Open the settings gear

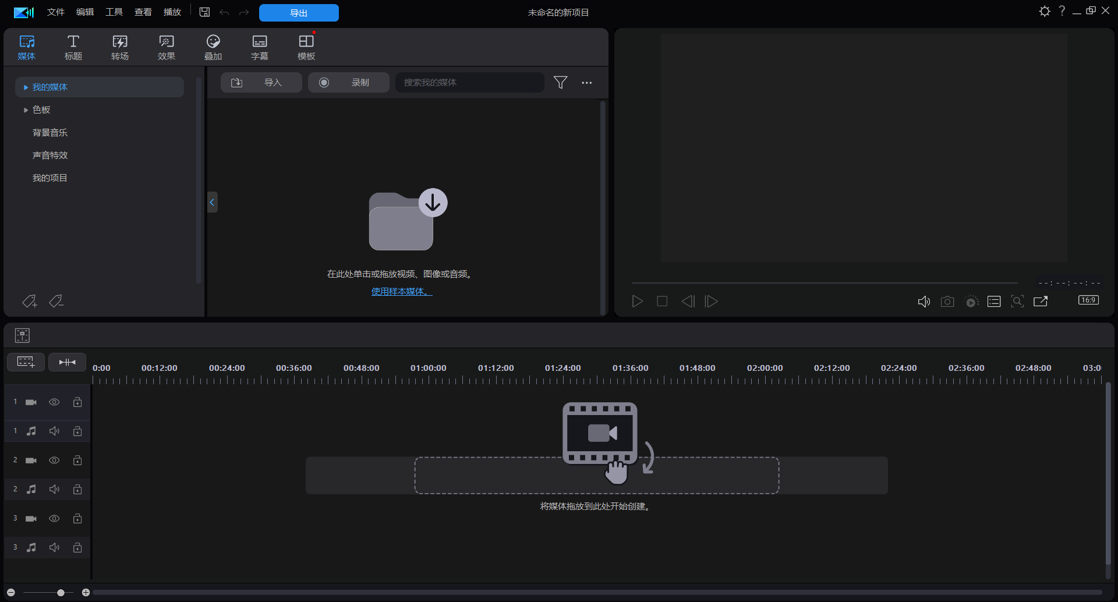point(1045,11)
